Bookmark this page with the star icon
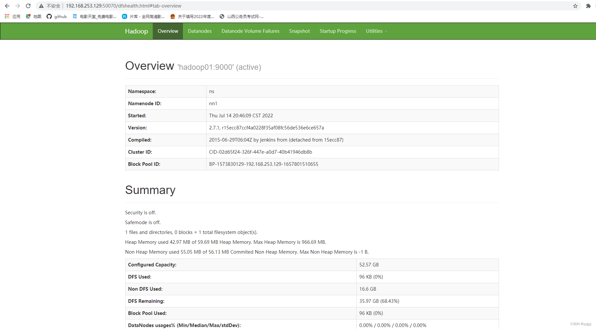Image resolution: width=596 pixels, height=329 pixels. (x=575, y=6)
